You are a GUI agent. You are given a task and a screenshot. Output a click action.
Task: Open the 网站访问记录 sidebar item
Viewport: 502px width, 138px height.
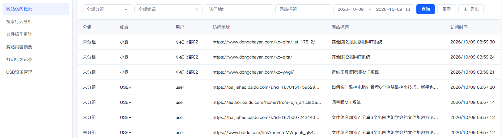pos(36,9)
